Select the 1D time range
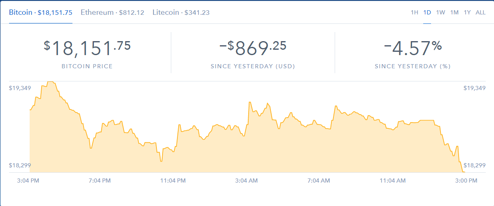Viewport: 494px width, 206px height. tap(427, 12)
